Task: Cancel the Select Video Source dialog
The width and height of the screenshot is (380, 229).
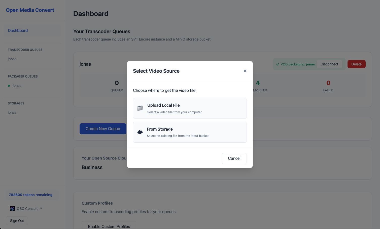Action: [x=234, y=158]
